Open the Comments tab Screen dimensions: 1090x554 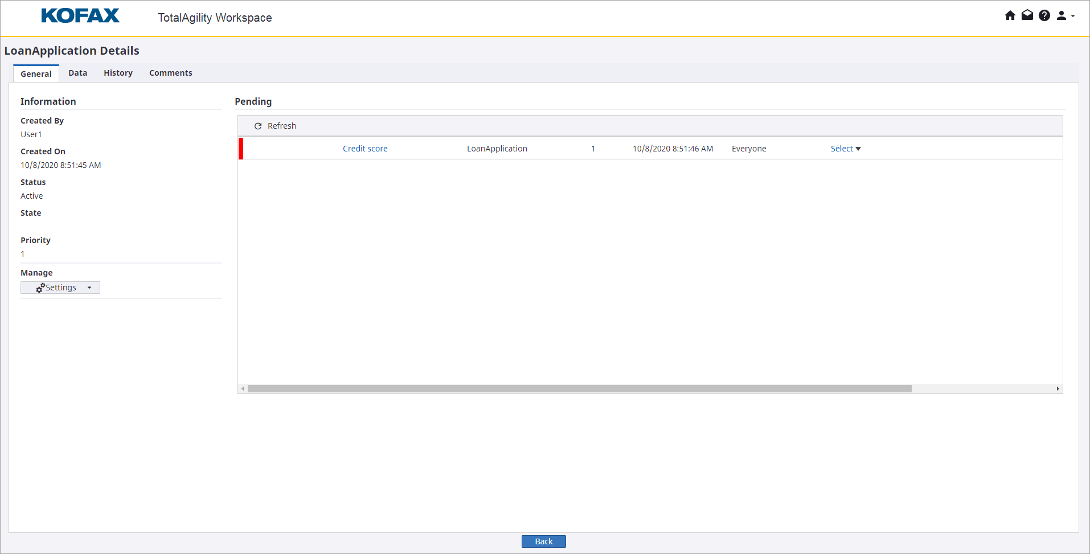[x=170, y=73]
